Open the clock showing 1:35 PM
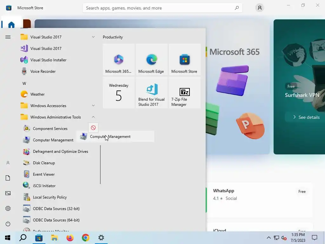The image size is (325, 244). [x=298, y=238]
